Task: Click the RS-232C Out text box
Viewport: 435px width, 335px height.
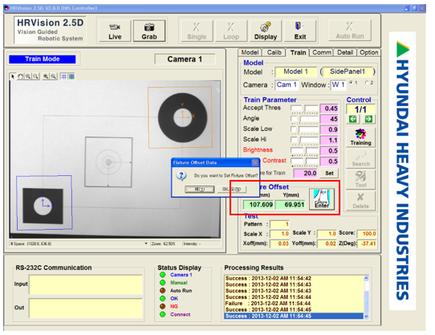Action: [x=85, y=308]
